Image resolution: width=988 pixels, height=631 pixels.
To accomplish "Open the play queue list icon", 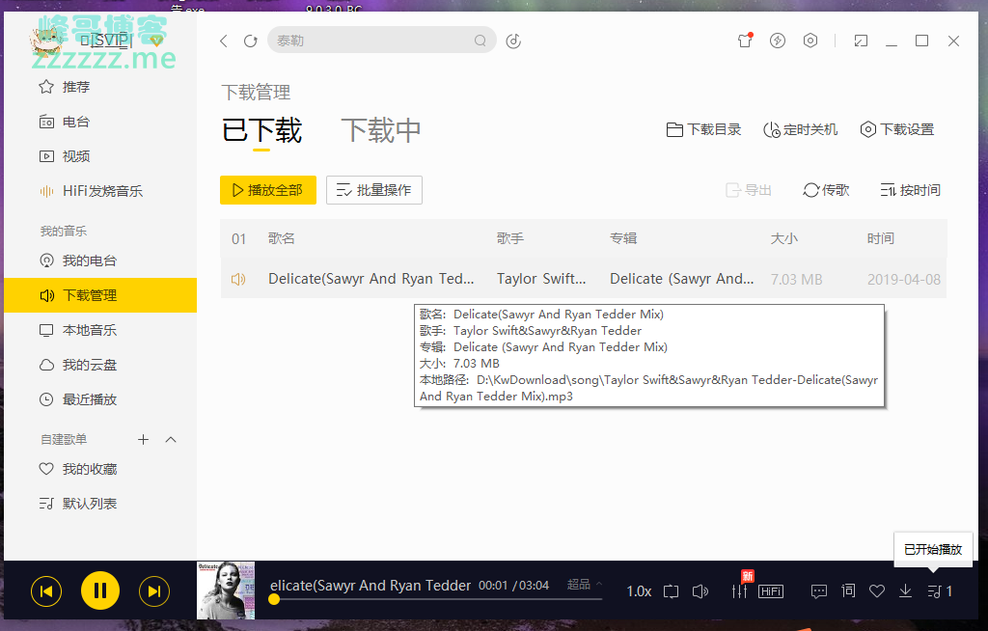I will [x=934, y=590].
